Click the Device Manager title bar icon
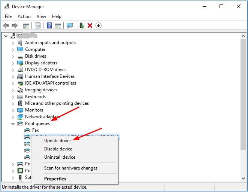 (7, 6)
